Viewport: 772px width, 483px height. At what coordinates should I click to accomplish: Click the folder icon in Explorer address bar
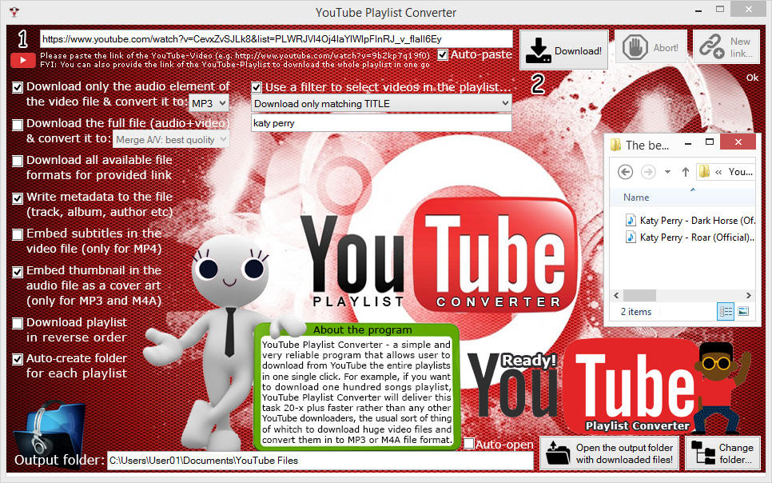click(705, 171)
